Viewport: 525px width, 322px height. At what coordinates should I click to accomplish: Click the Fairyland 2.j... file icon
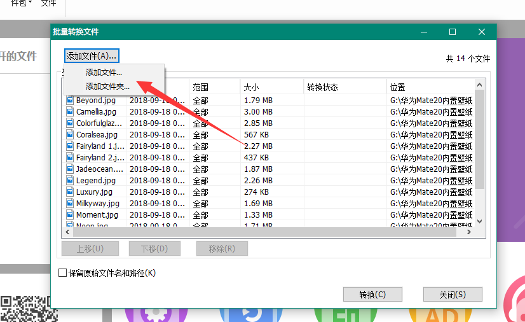70,157
